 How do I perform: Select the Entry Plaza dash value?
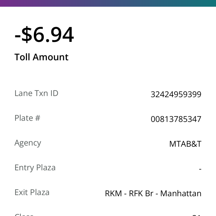click(x=200, y=169)
